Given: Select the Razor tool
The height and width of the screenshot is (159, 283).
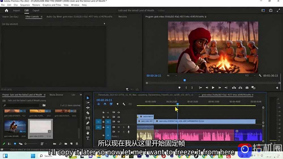Looking at the screenshot, I should click(88, 113).
